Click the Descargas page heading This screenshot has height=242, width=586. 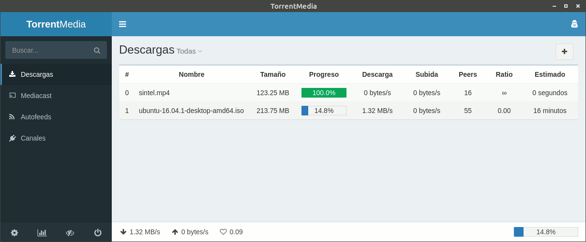click(147, 50)
